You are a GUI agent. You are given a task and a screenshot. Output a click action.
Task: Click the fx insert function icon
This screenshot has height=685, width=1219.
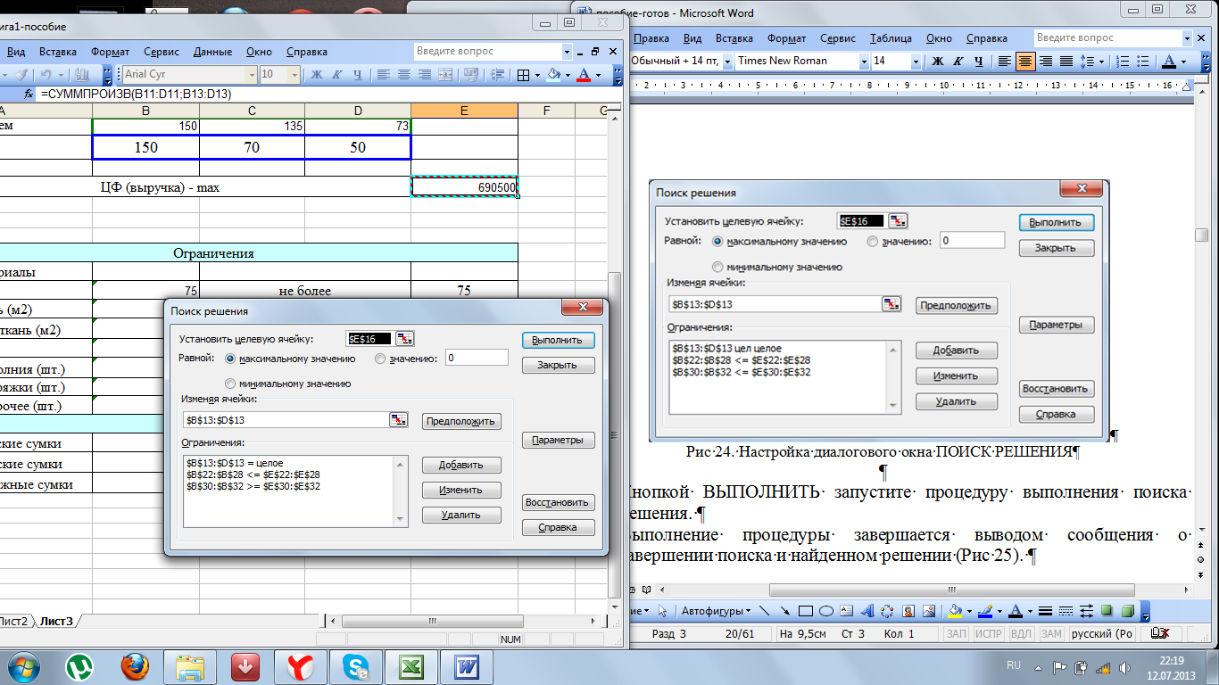tap(28, 94)
